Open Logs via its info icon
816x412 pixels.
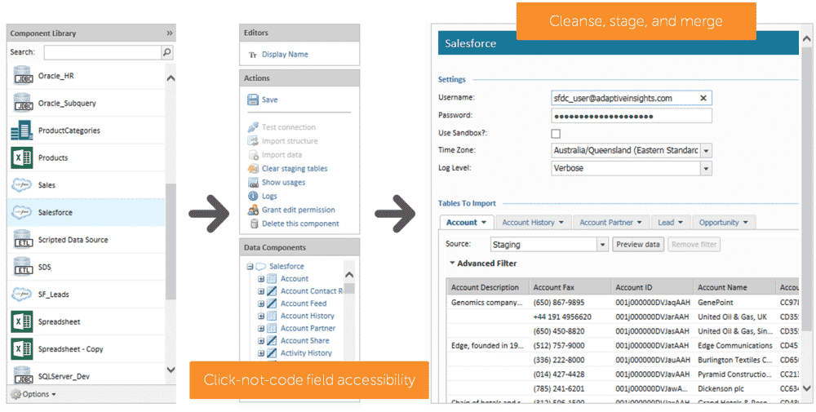pyautogui.click(x=253, y=196)
